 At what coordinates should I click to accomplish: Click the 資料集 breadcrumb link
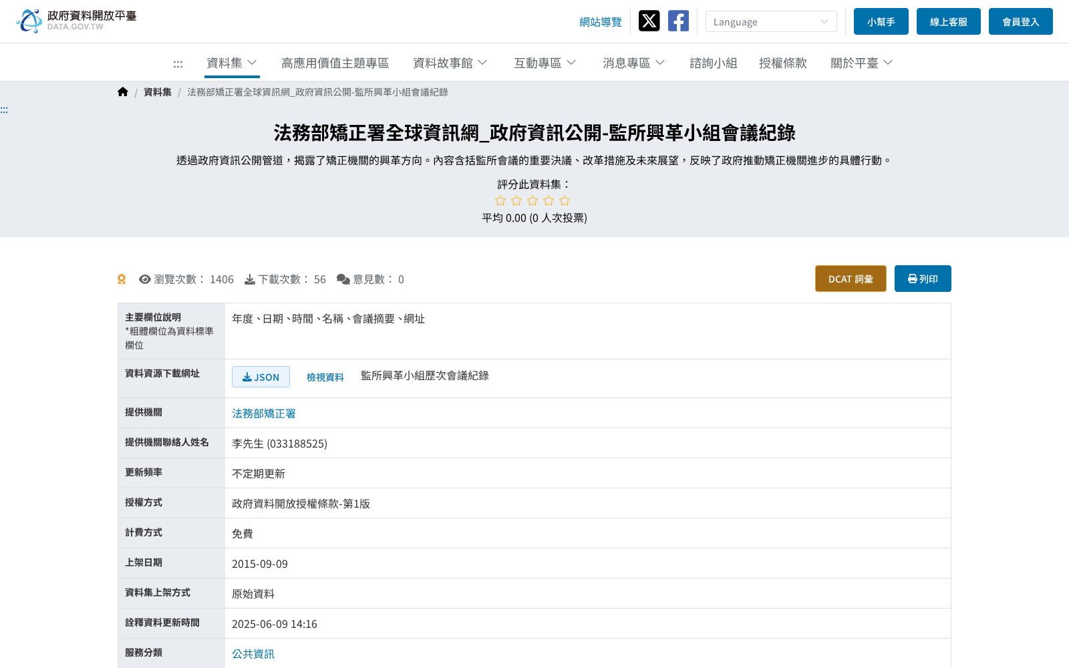(158, 92)
